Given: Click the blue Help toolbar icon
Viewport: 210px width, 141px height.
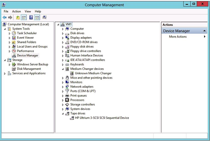Looking at the screenshot, I should [x=31, y=17].
